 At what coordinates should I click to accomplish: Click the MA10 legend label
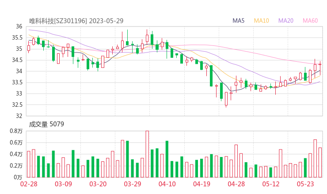(261, 21)
